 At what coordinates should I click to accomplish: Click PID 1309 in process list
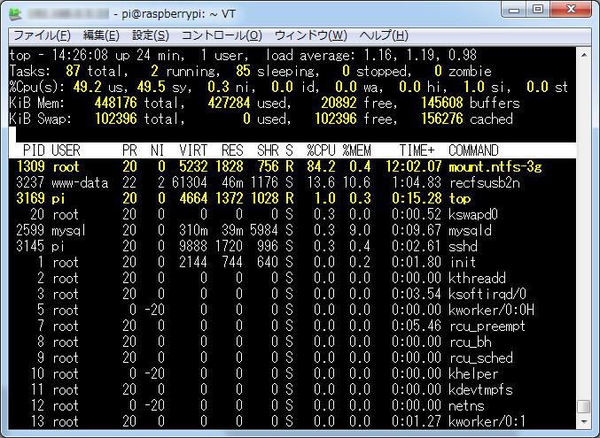click(31, 167)
